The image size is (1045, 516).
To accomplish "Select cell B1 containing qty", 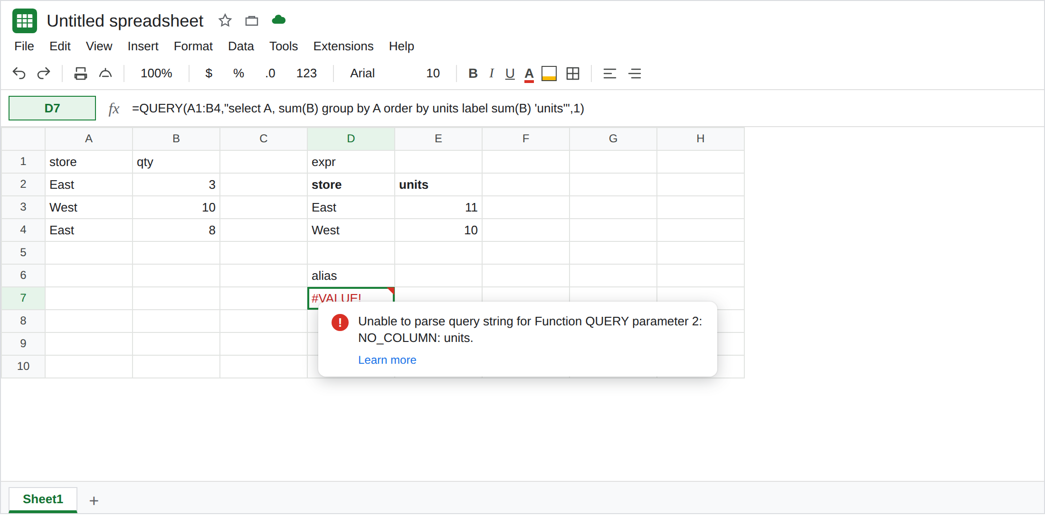I will 176,162.
